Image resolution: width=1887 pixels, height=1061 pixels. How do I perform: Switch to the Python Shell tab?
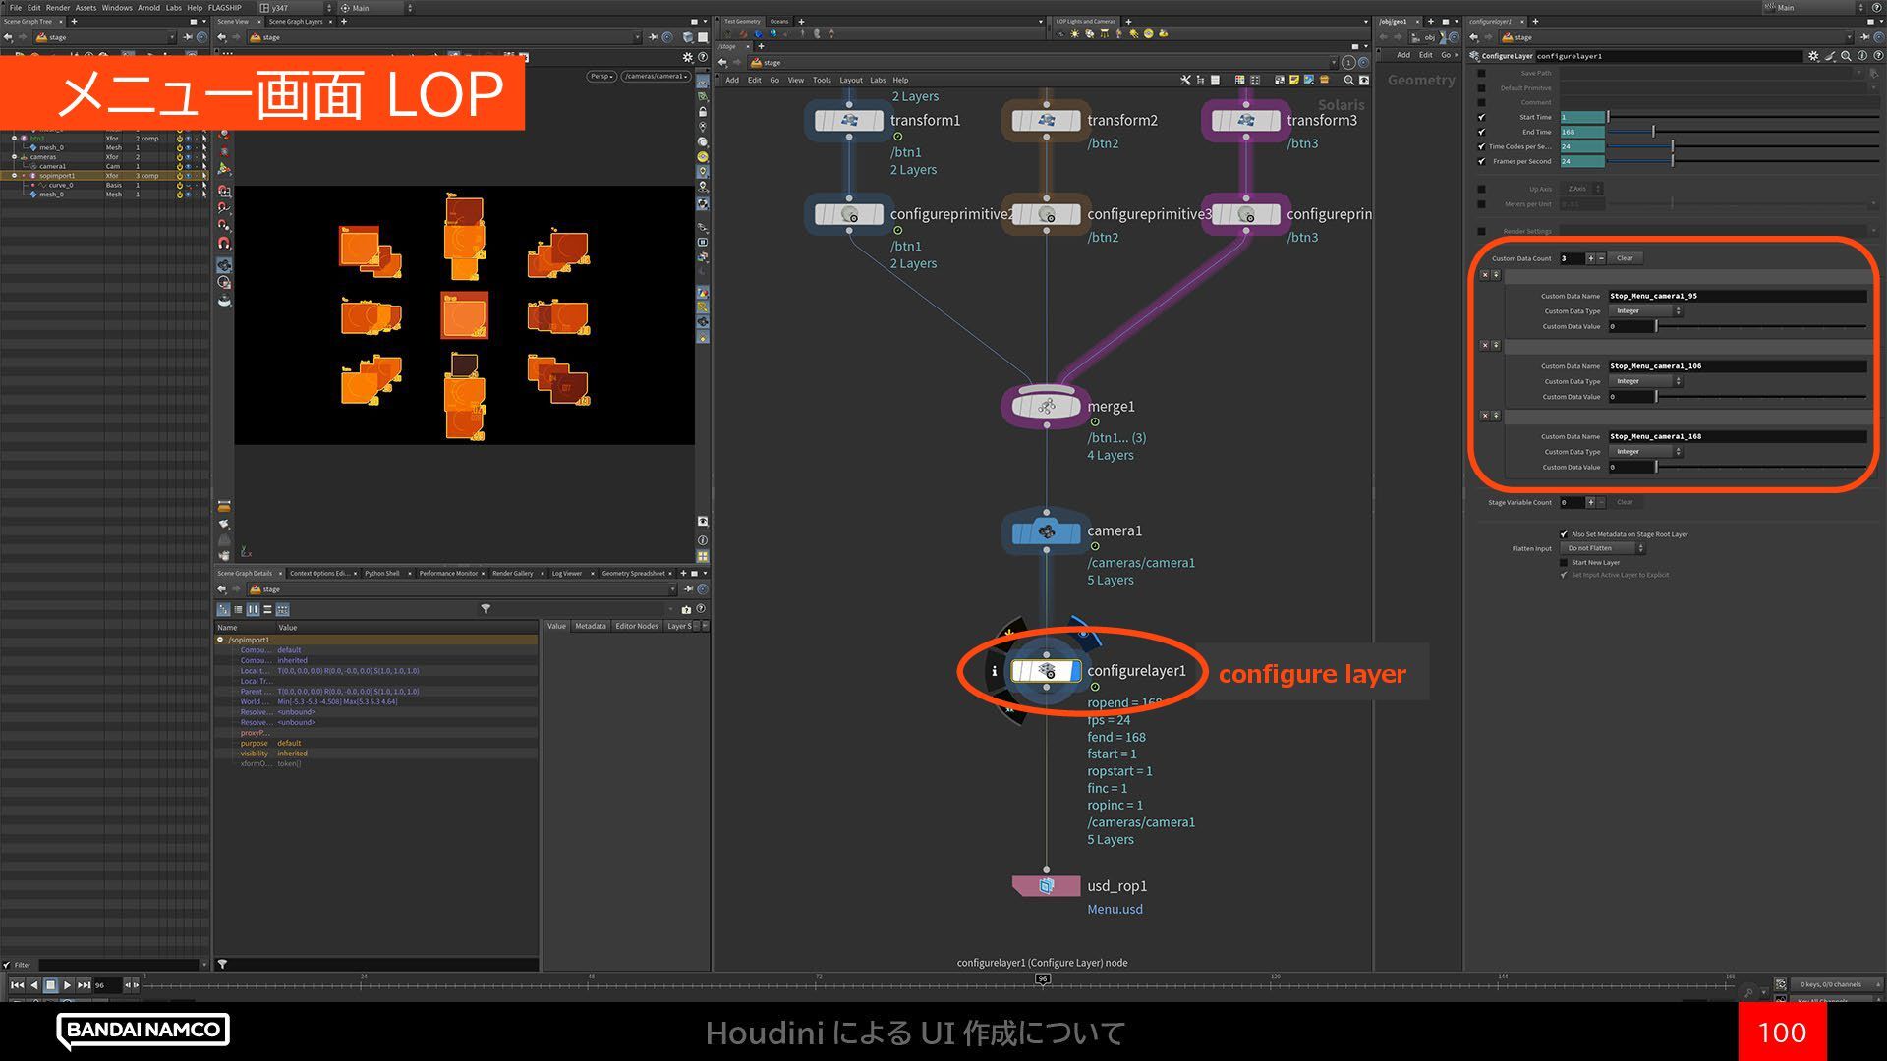pos(381,573)
